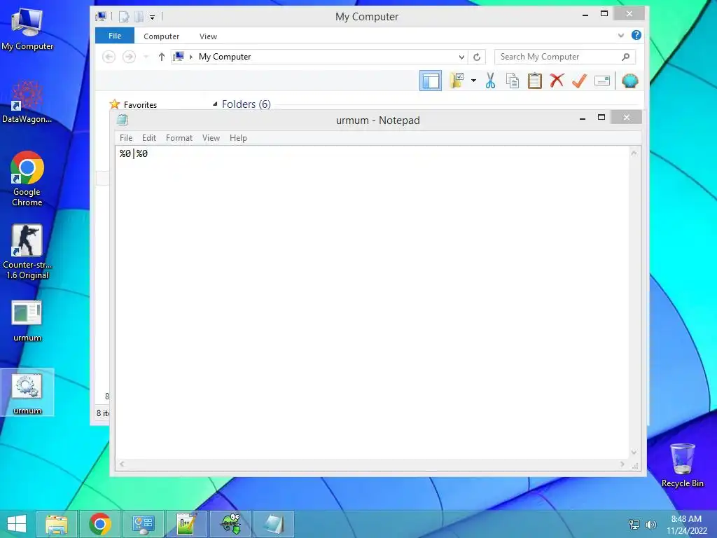Click the blue Help question mark icon
Viewport: 717px width, 538px height.
click(636, 35)
